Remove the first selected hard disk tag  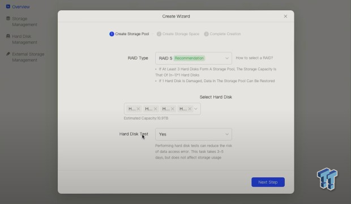coord(138,109)
